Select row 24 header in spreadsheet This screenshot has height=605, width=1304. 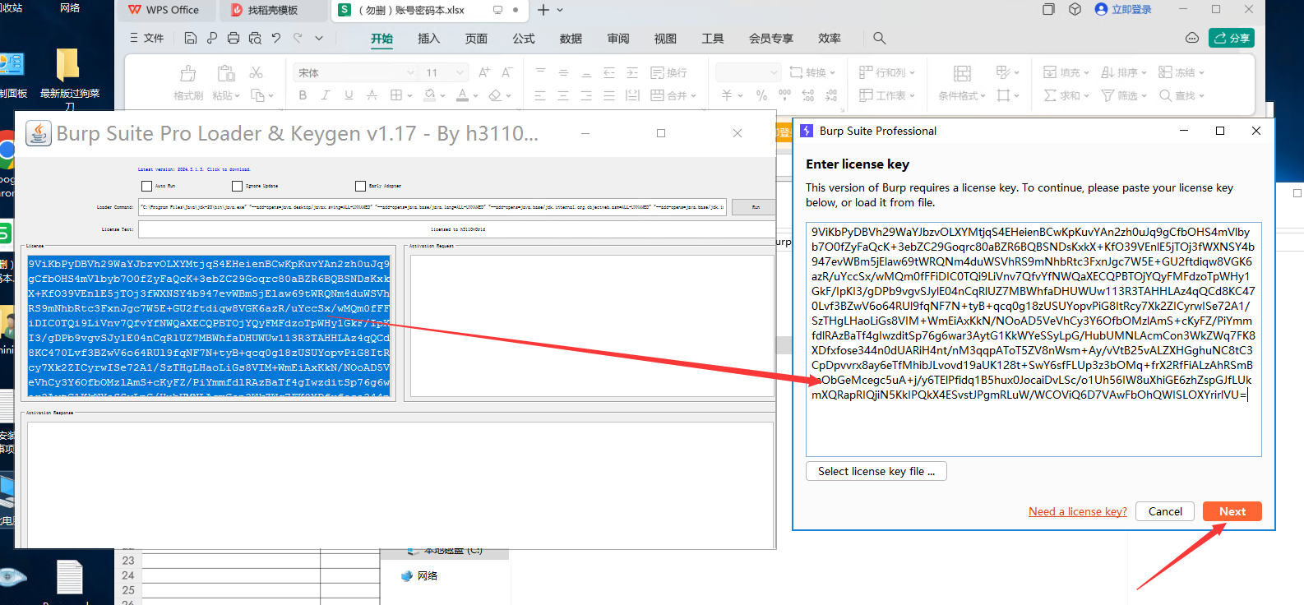pyautogui.click(x=128, y=575)
